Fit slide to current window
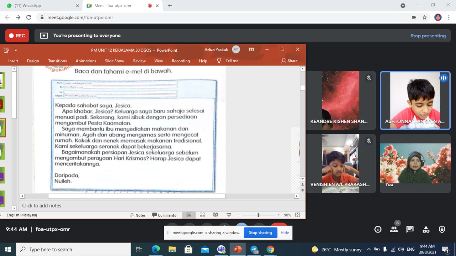The height and width of the screenshot is (256, 456). point(297,215)
